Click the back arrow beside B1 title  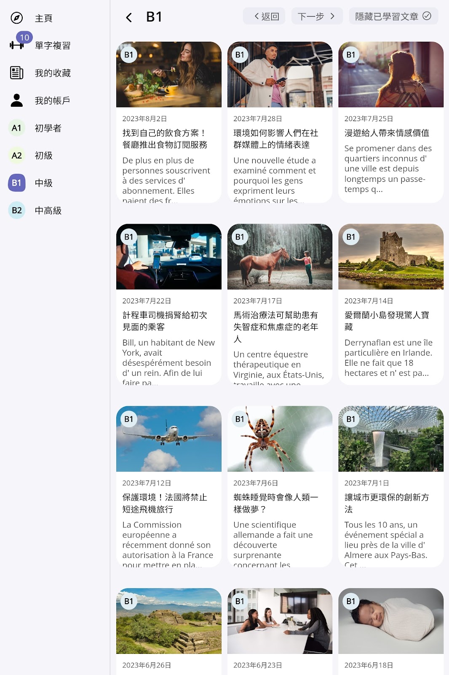[129, 17]
